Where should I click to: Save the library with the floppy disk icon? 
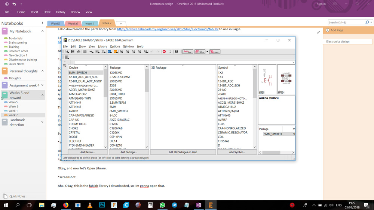coord(73,51)
